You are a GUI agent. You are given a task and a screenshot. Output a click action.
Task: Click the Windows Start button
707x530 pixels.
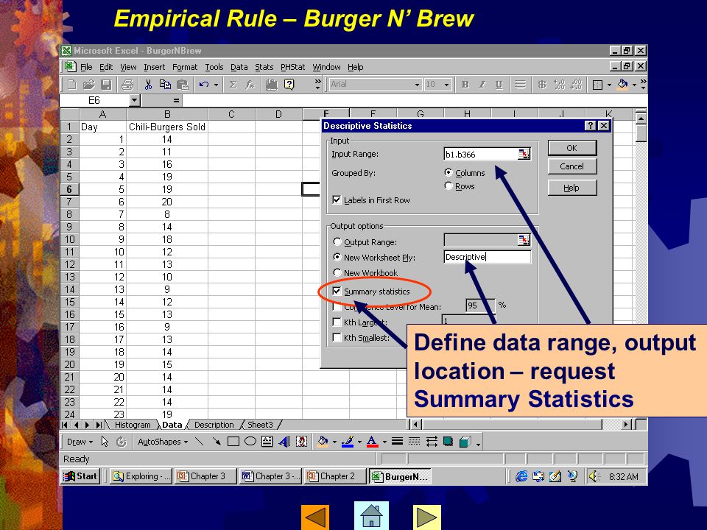point(80,476)
